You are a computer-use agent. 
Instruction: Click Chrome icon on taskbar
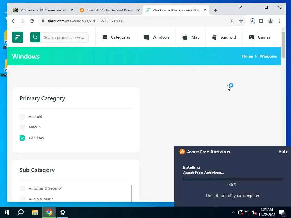[x=49, y=212]
